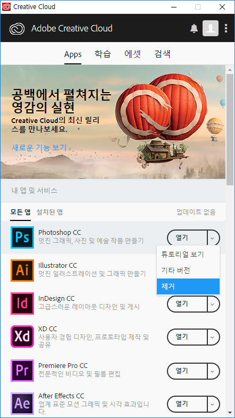Choose 튜토리얼 보기 from the dropdown menu
Viewport: 235px width, 418px height.
(x=188, y=255)
